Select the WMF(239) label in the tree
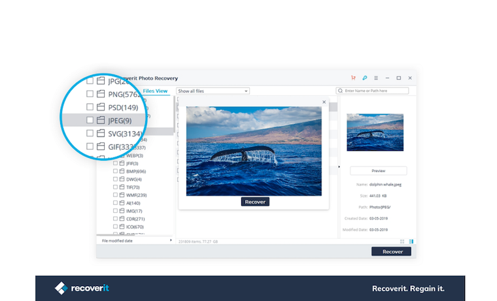This screenshot has width=497, height=301. (137, 195)
